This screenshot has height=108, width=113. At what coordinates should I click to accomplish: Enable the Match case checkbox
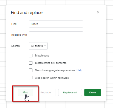pyautogui.click(x=31, y=56)
